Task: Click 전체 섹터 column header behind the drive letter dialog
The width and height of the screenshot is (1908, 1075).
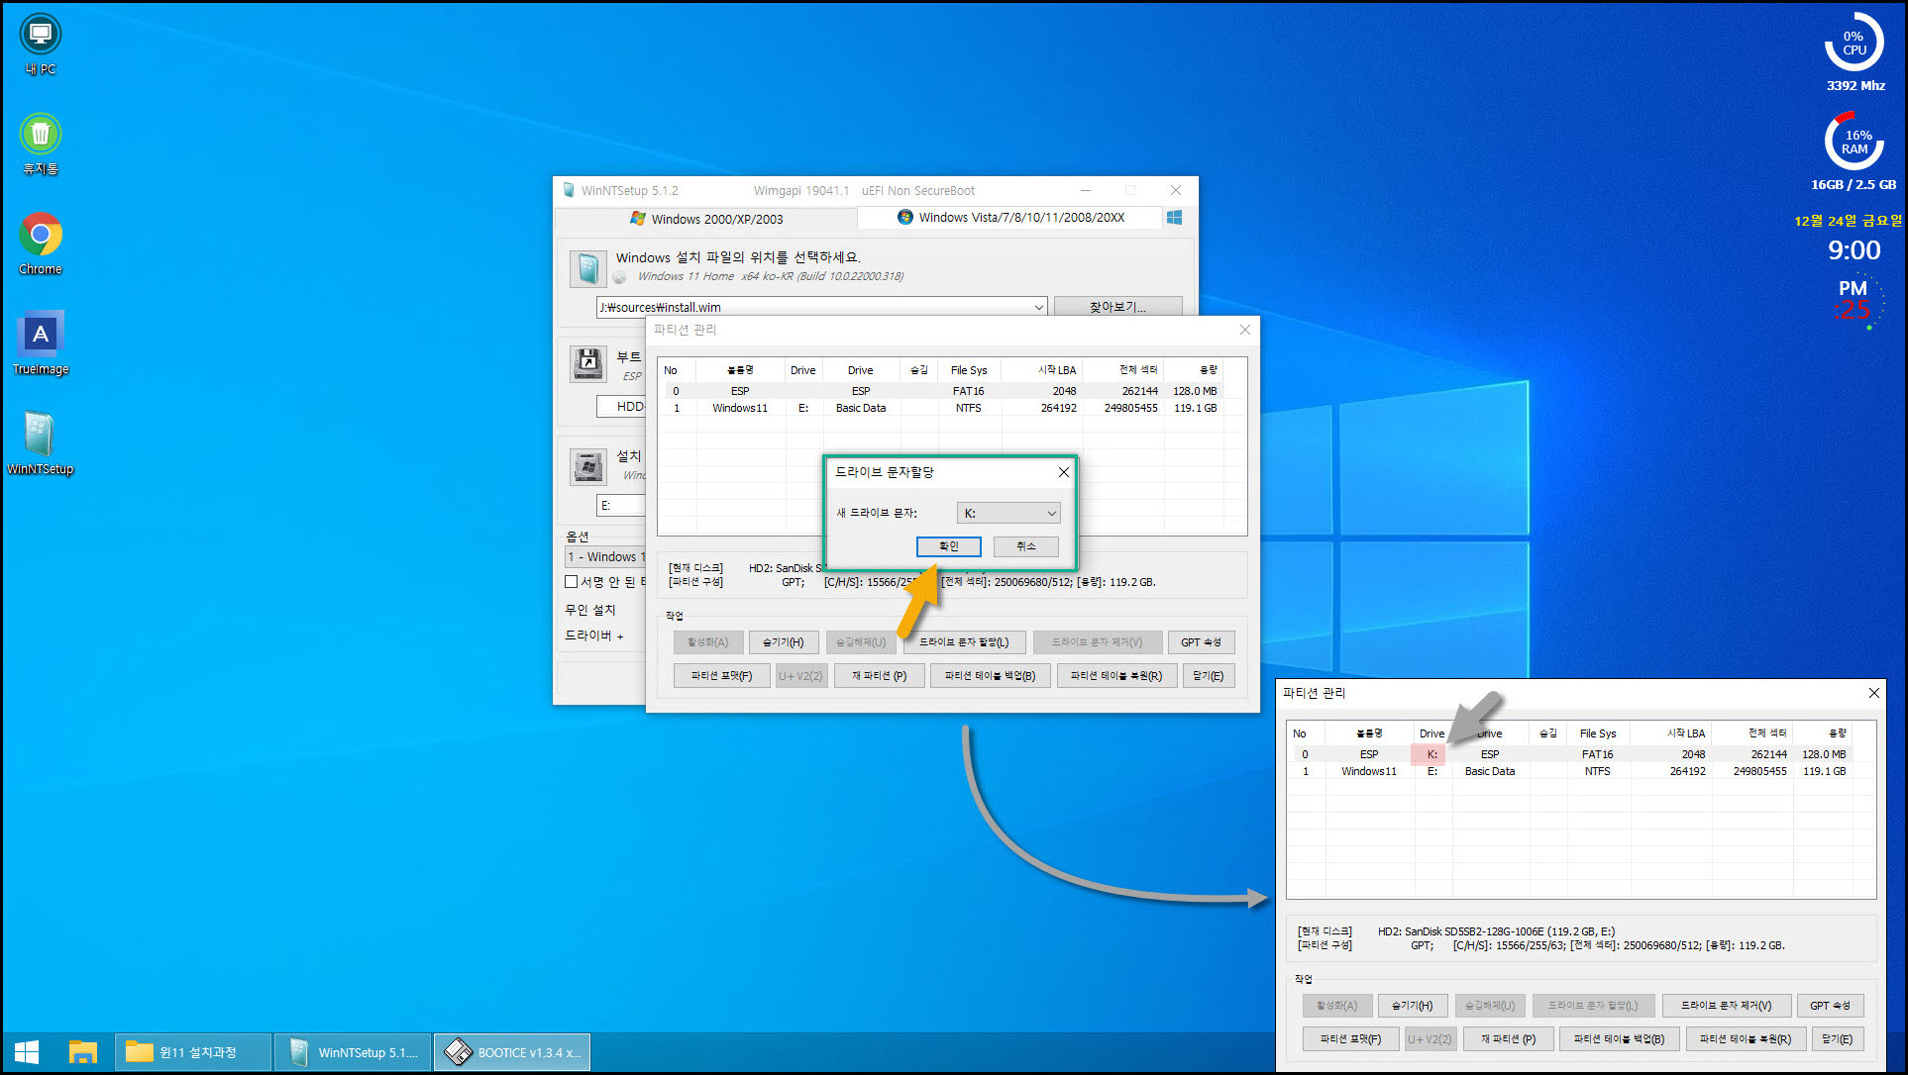Action: pyautogui.click(x=1123, y=370)
